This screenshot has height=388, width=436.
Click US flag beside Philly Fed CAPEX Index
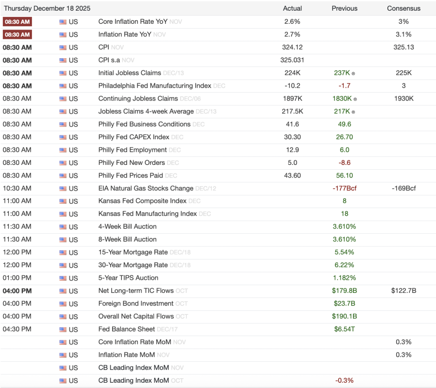[x=63, y=137]
